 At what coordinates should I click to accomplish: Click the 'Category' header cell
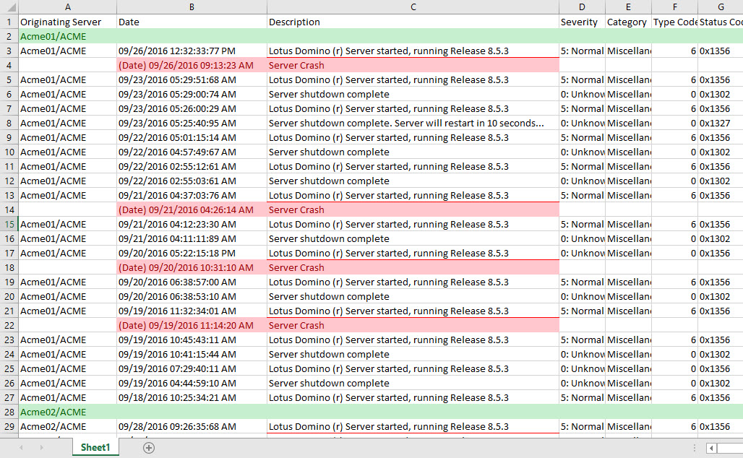[628, 22]
